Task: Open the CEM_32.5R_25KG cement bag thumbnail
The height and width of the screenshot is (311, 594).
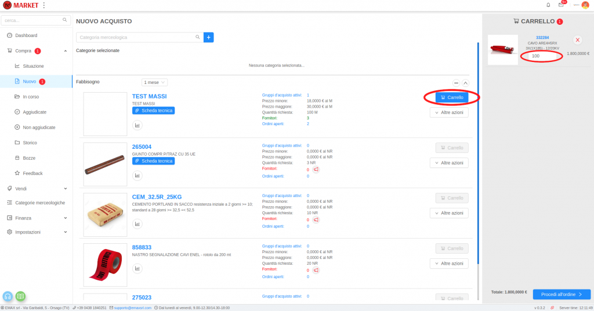Action: (105, 215)
